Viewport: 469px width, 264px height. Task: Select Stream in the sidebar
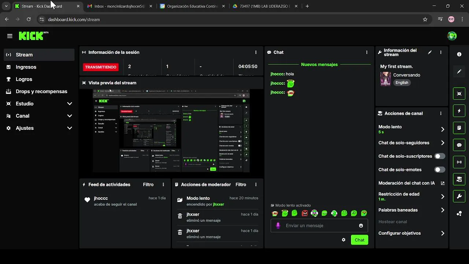[39, 55]
